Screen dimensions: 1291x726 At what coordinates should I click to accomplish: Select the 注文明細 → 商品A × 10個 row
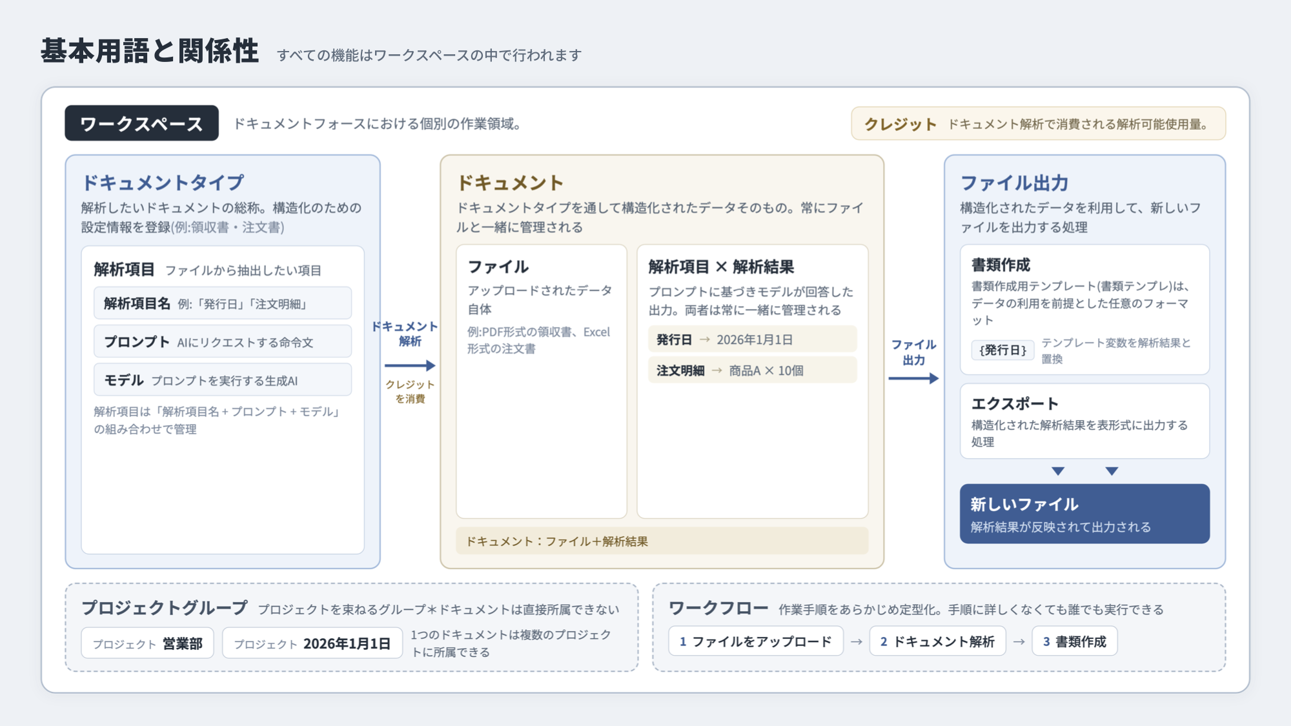[752, 370]
